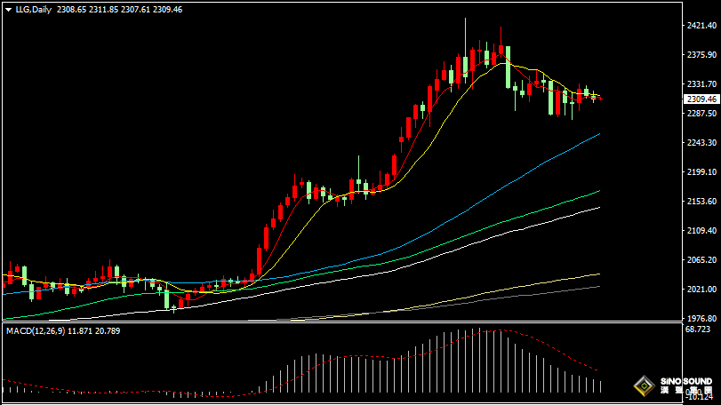Click the triangle arrow beside LLG,Daily
The image size is (721, 405).
[x=8, y=9]
